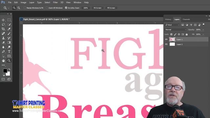Select the Path Selection tool

[3, 56]
